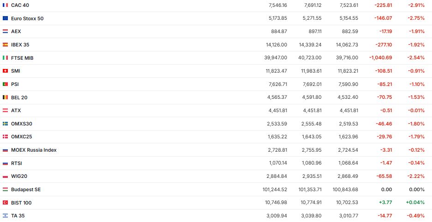Click BIST 100 green +0.04% change value
The width and height of the screenshot is (432, 222).
(415, 203)
